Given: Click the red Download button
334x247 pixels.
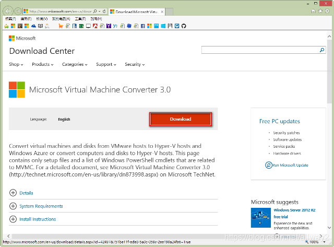Looking at the screenshot, I should click(x=181, y=119).
